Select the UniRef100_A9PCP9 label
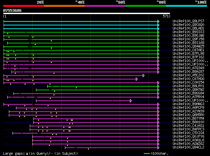This screenshot has height=156, width=210. coord(188,108)
